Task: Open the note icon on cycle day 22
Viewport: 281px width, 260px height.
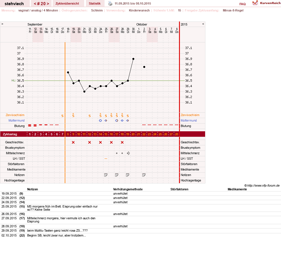Action: point(144,175)
